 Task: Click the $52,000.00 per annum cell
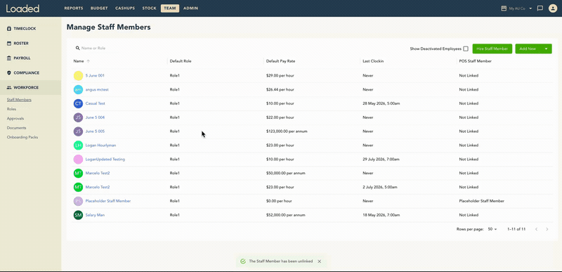coord(286,215)
